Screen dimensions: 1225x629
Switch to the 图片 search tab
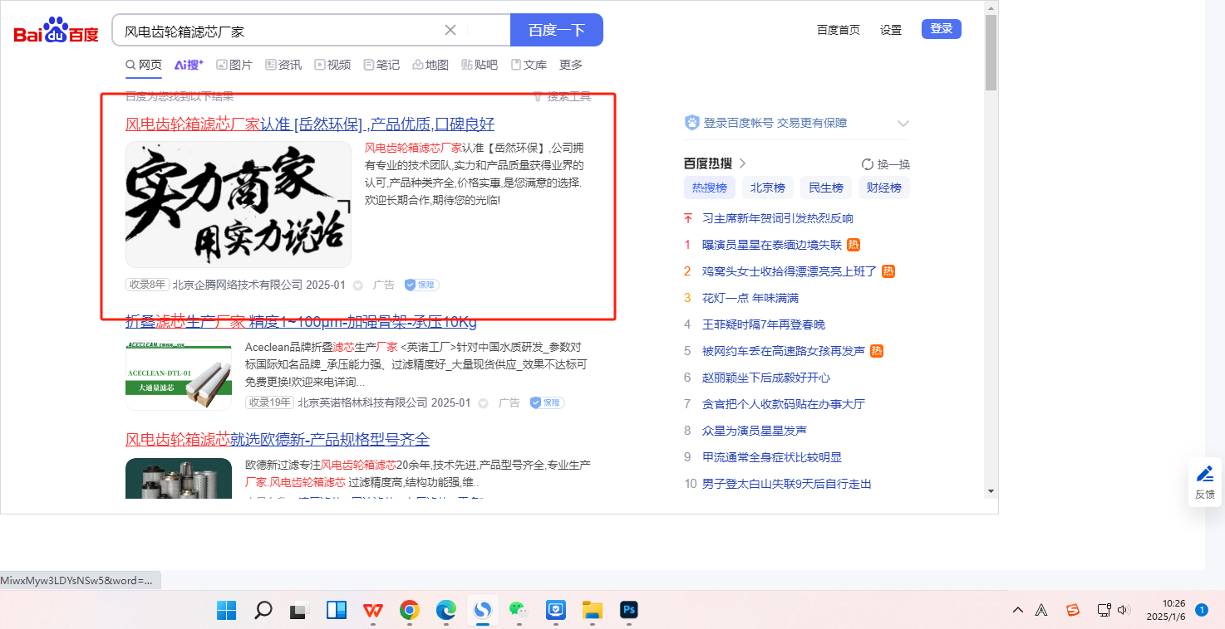(x=234, y=65)
